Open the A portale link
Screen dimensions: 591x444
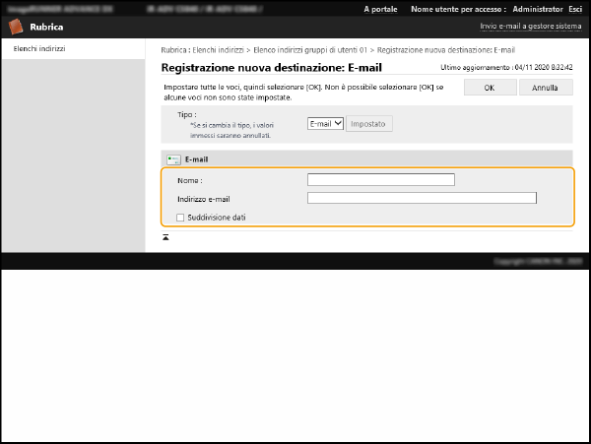[380, 8]
